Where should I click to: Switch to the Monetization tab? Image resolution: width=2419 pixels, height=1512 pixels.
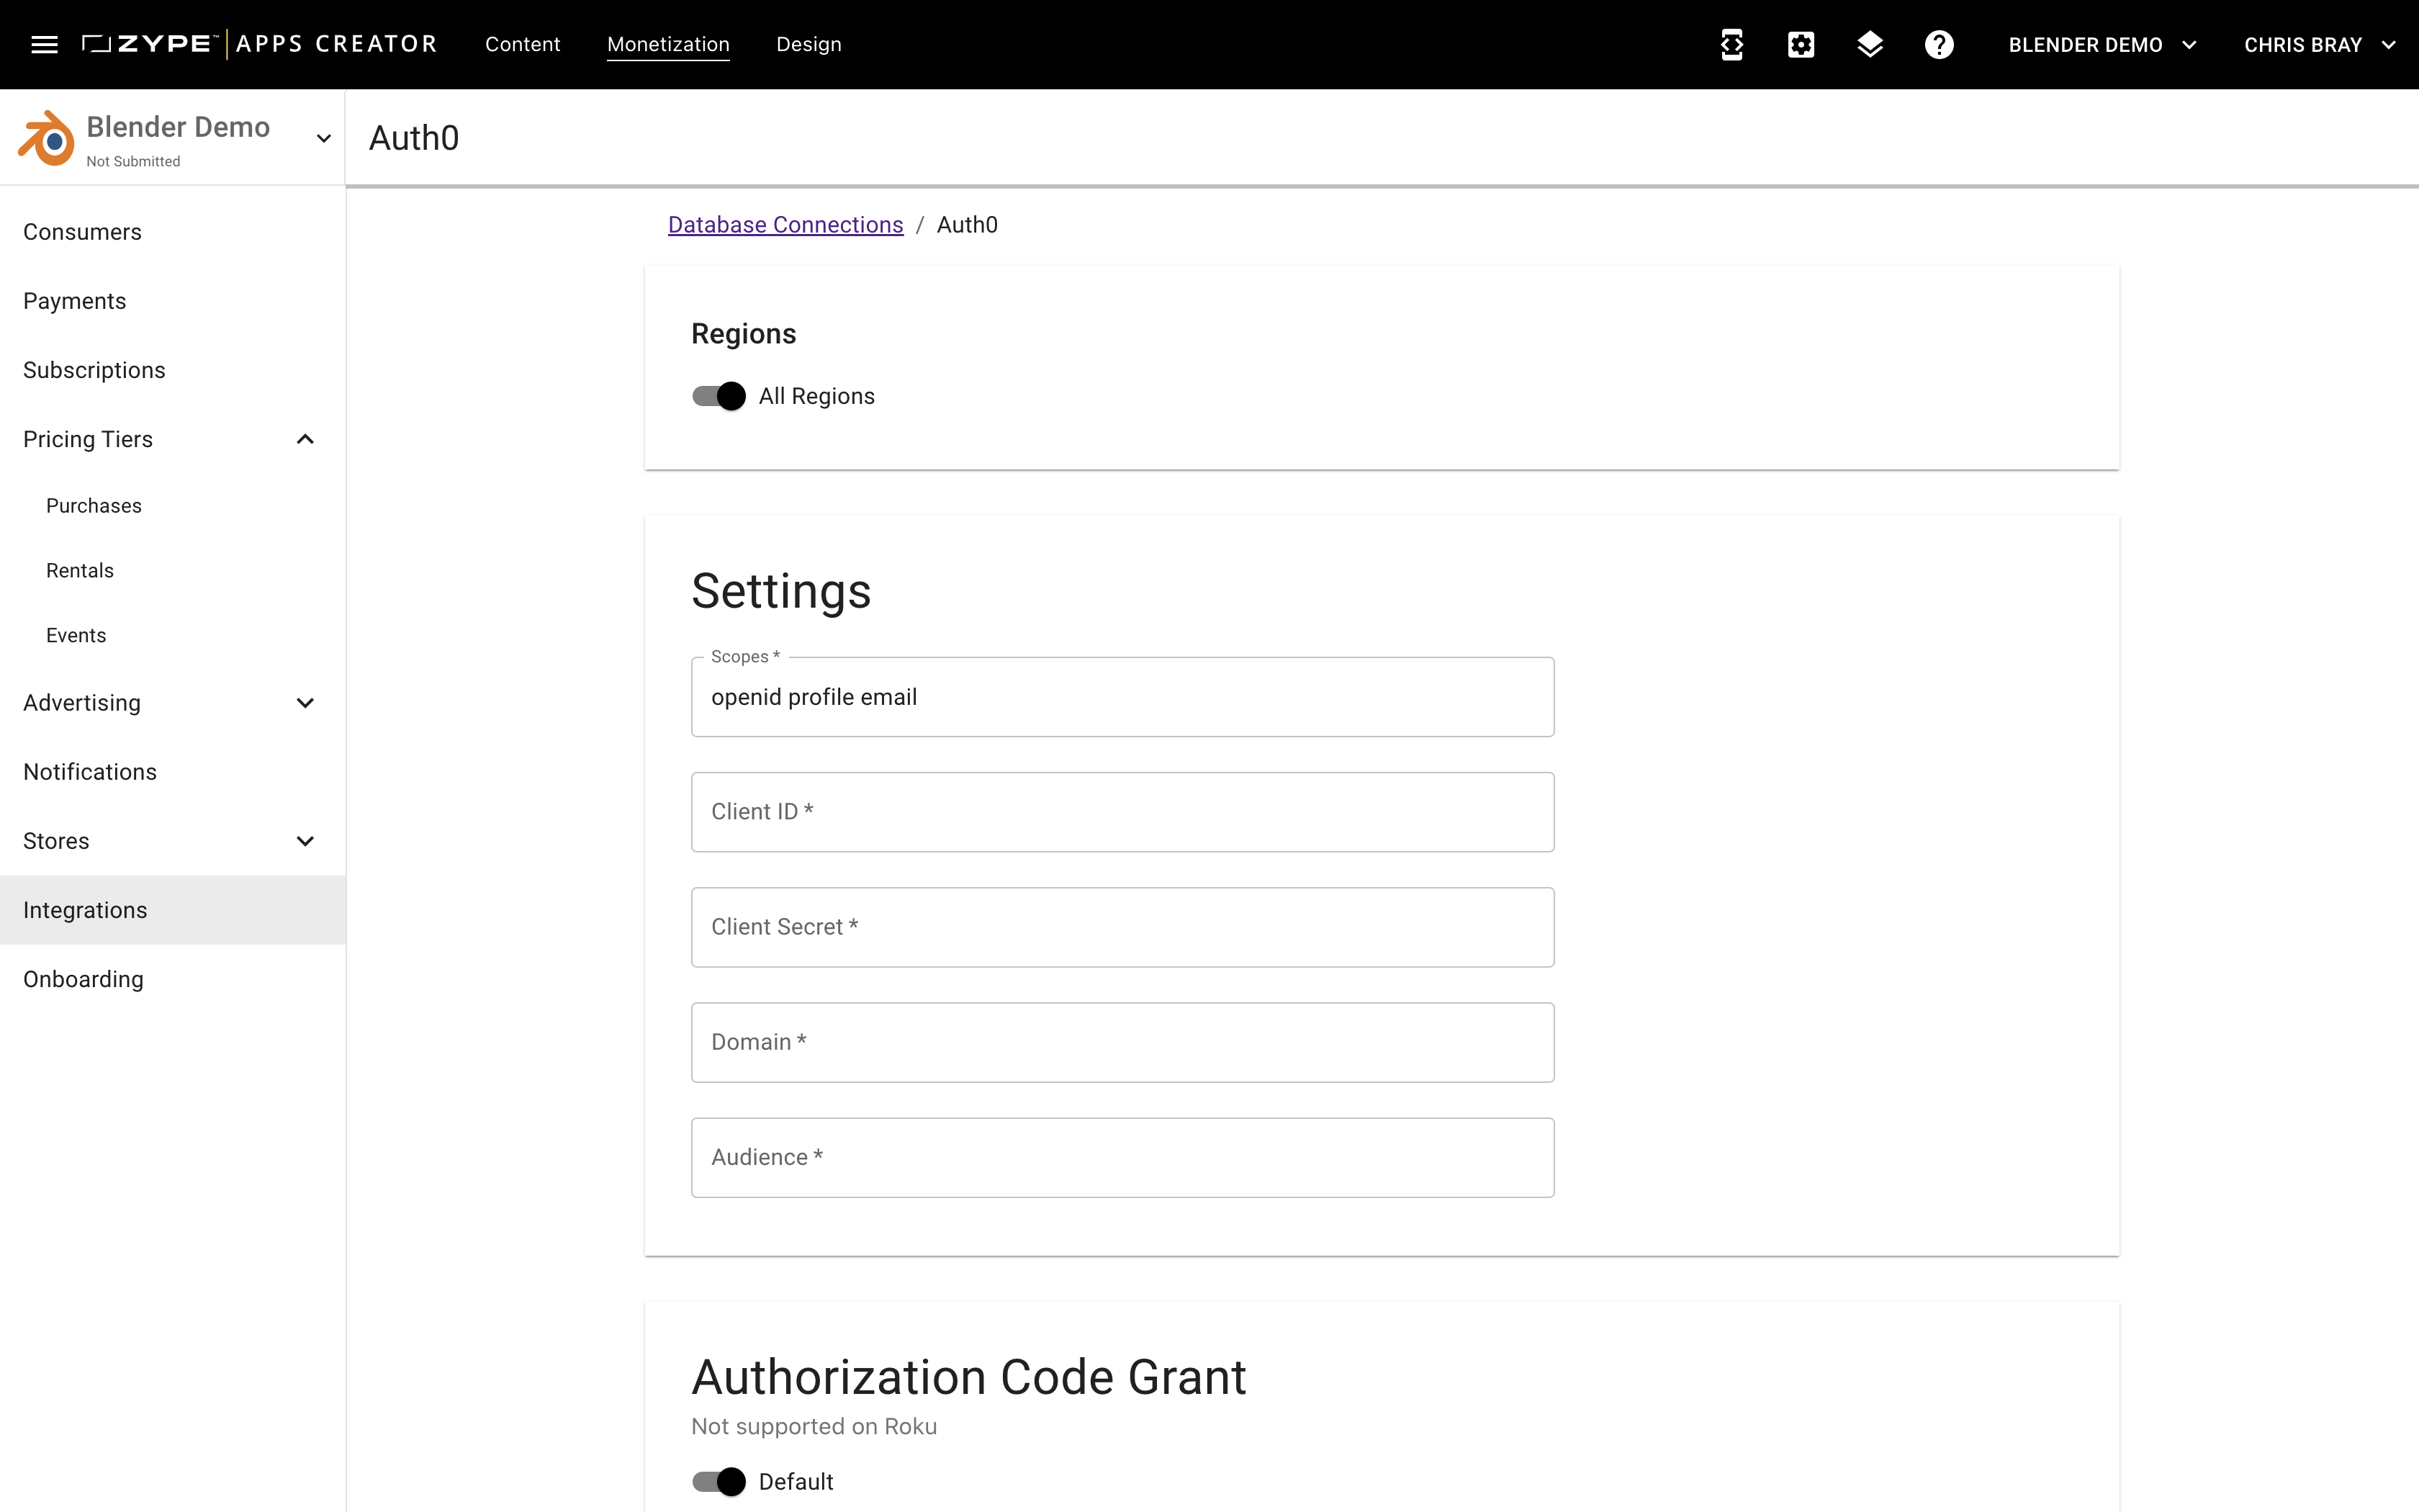pyautogui.click(x=667, y=44)
